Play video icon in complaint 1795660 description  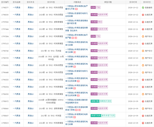(80, 110)
